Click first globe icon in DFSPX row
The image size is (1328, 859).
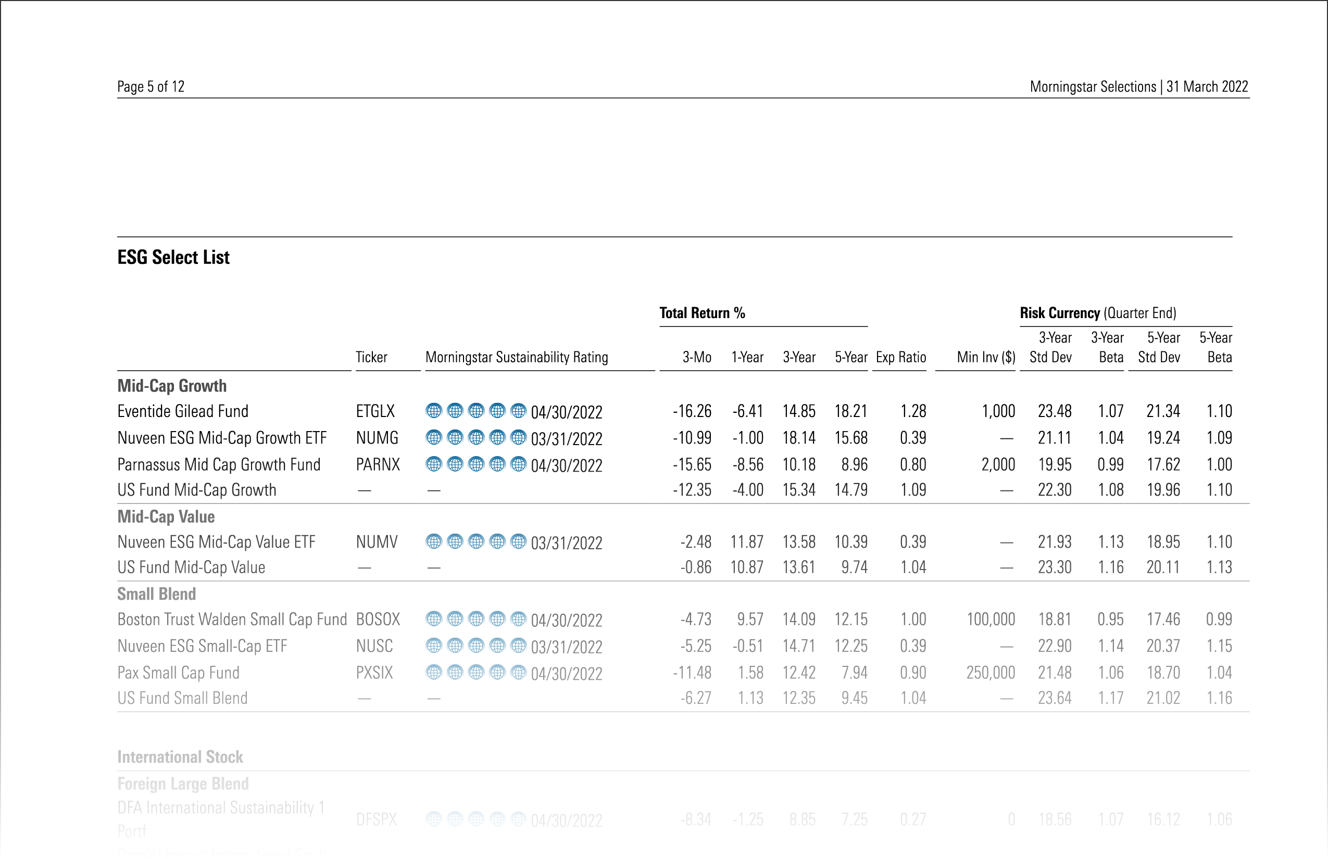click(433, 819)
